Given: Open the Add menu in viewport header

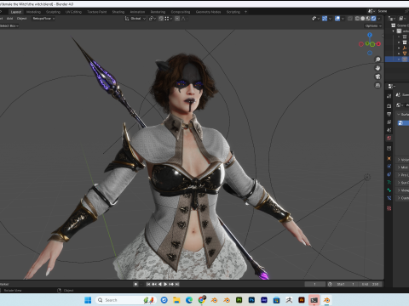Looking at the screenshot, I should (10, 19).
